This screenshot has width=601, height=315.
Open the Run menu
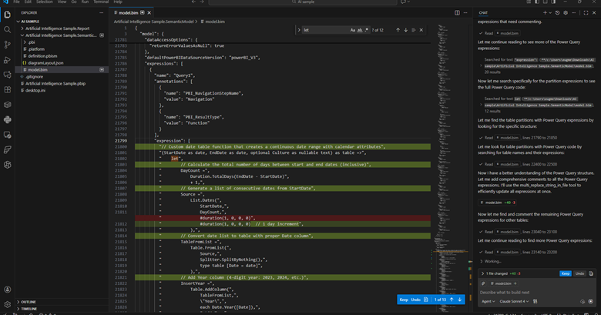[85, 2]
